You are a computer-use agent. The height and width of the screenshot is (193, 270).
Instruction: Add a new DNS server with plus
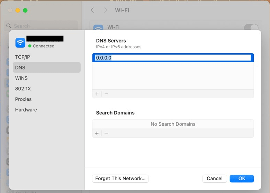click(x=97, y=94)
